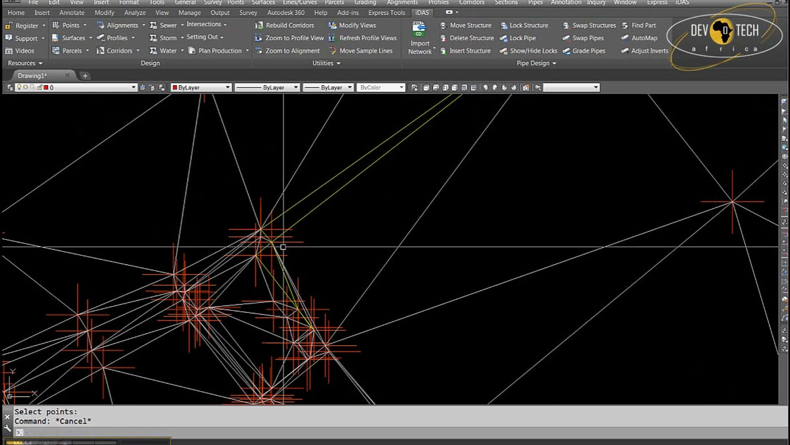Click Zoom to Alignment utility

click(x=287, y=50)
